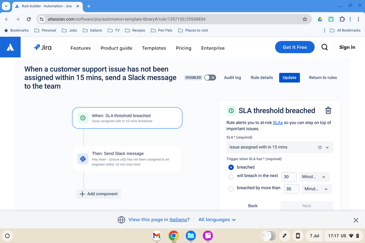365x243 pixels.
Task: Open the 'breached by more than' unit dropdown
Action: 316,189
